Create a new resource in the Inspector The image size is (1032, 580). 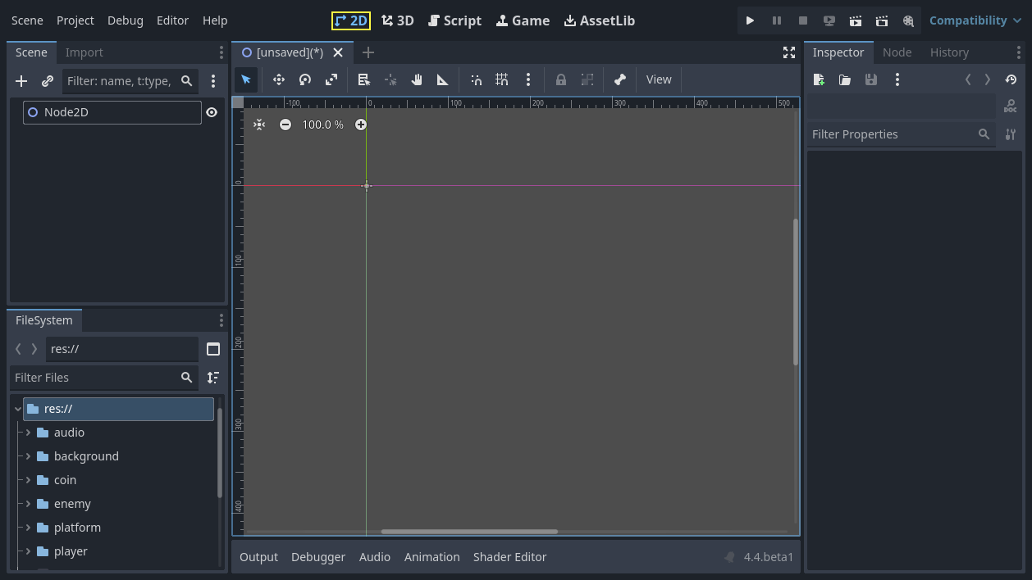(x=818, y=79)
